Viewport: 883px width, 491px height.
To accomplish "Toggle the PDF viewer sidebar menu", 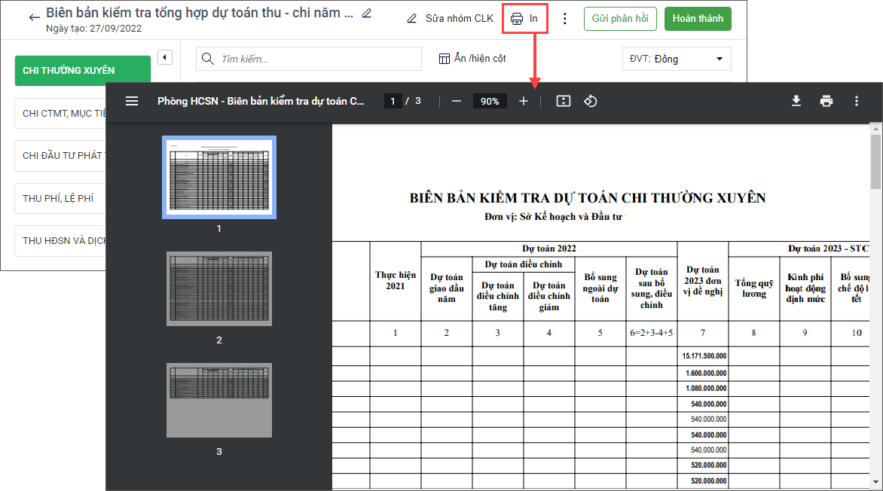I will point(132,101).
